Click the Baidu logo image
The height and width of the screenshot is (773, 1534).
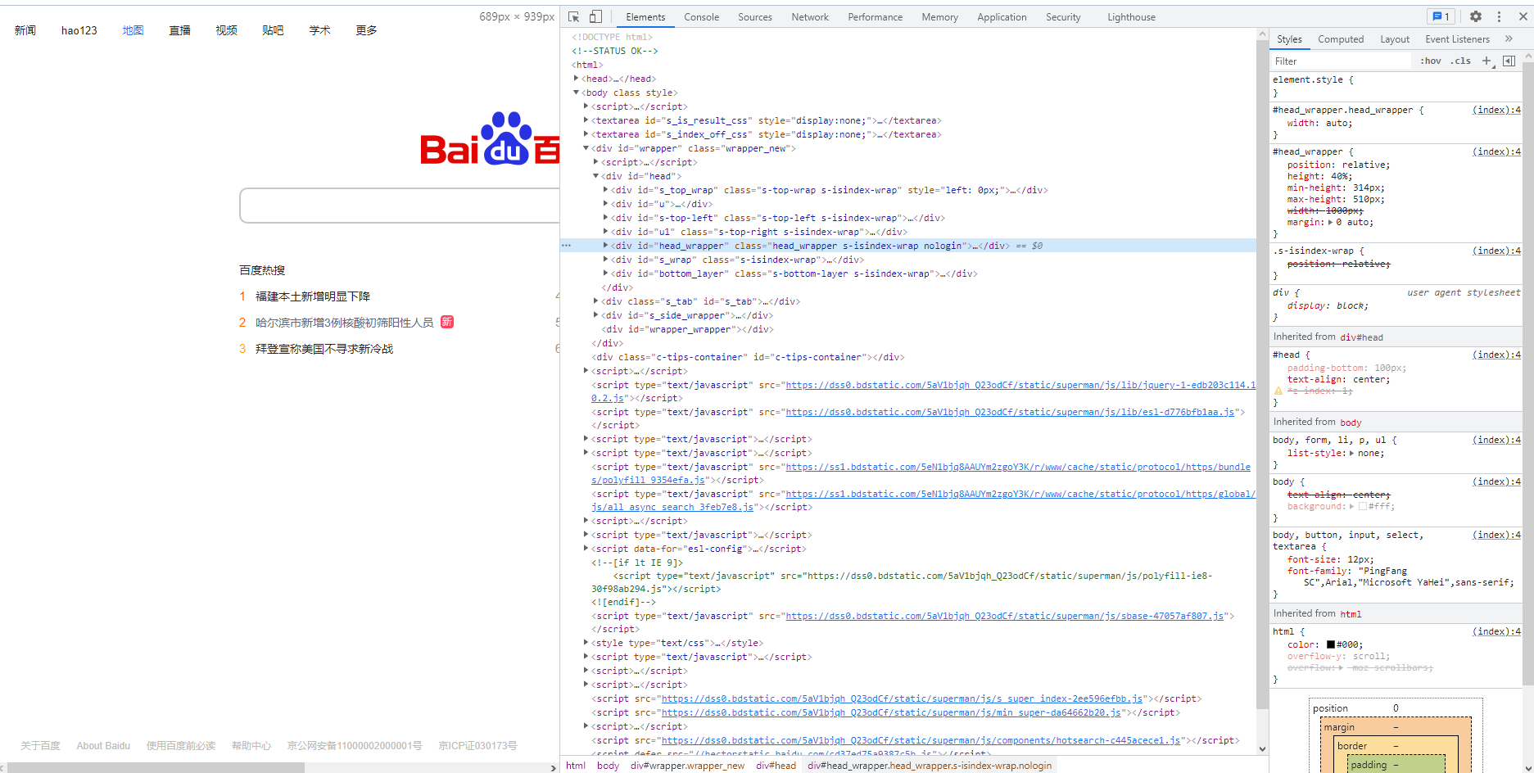pyautogui.click(x=490, y=139)
